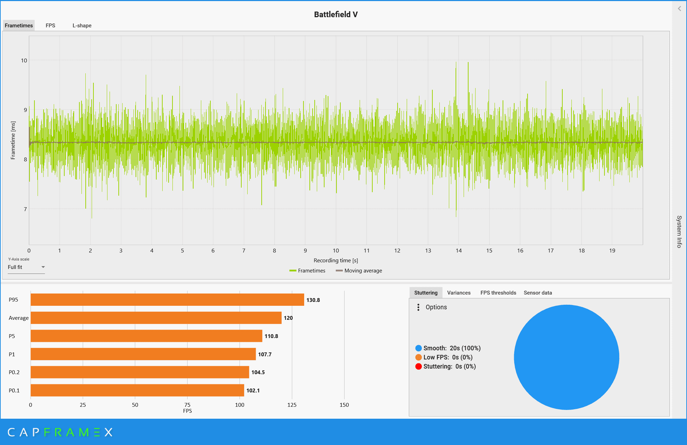Click the 104.5 value label
The height and width of the screenshot is (445, 687).
[258, 372]
